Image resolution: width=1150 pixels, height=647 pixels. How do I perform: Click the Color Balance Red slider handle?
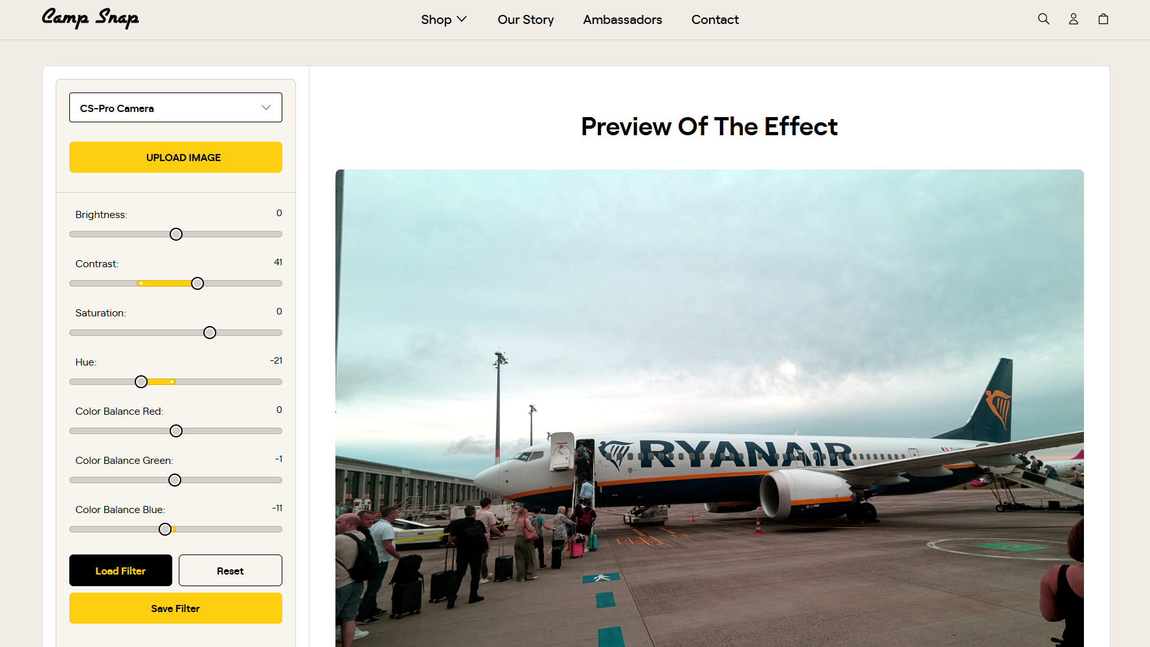click(x=176, y=431)
